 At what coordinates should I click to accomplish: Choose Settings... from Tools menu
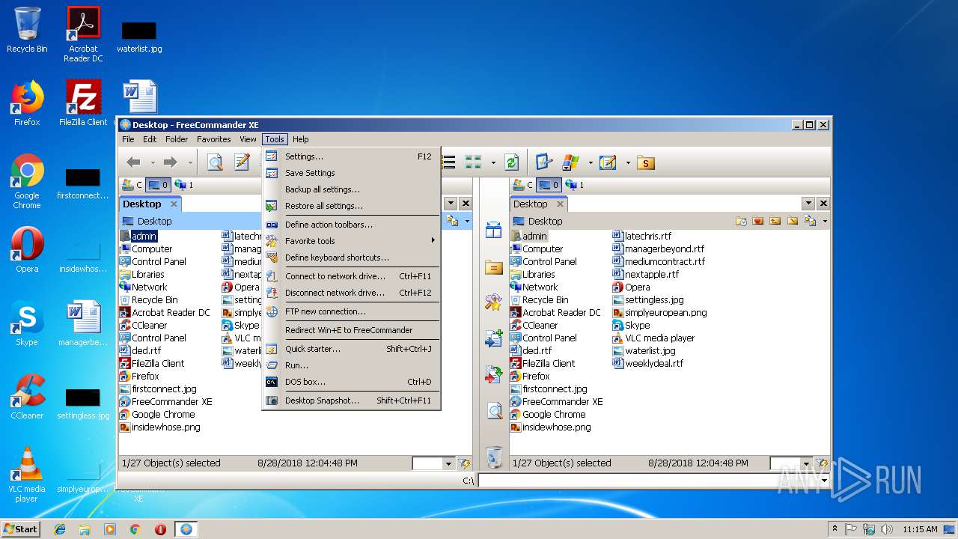351,156
